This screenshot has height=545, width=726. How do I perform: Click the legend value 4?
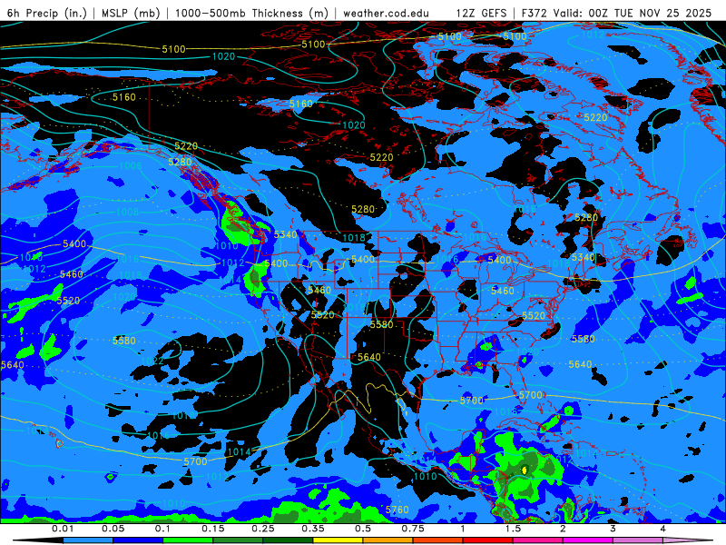663,529
